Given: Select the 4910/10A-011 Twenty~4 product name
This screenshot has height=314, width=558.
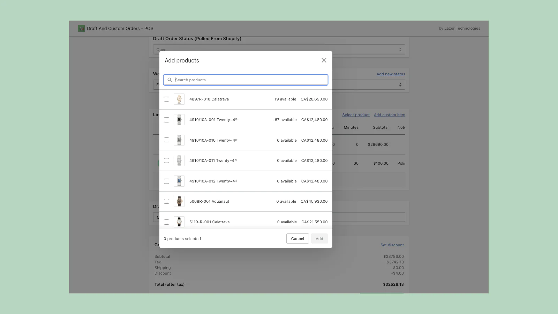Looking at the screenshot, I should [213, 160].
